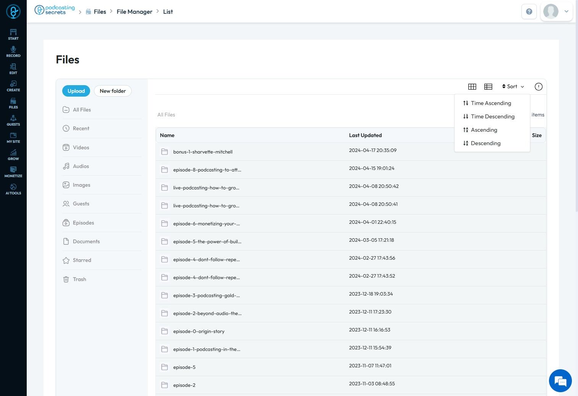578x396 pixels.
Task: Click the info circle icon next to Sort
Action: pos(539,87)
